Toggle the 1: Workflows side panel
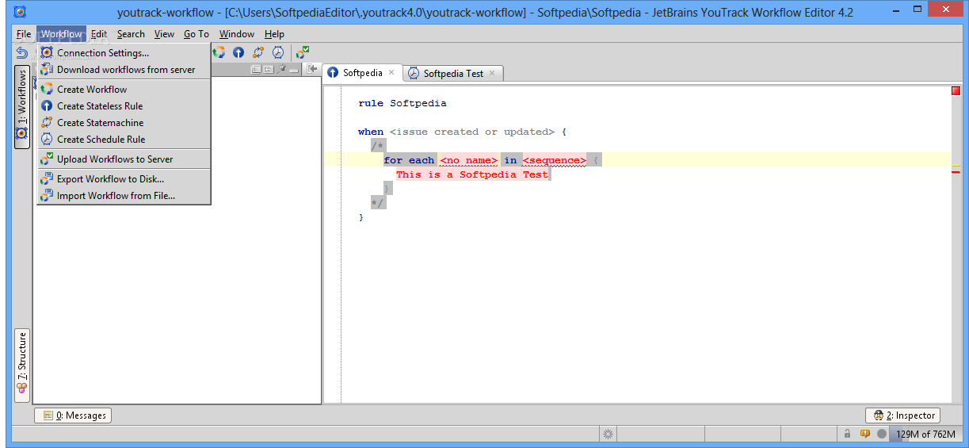This screenshot has width=969, height=448. pos(22,107)
